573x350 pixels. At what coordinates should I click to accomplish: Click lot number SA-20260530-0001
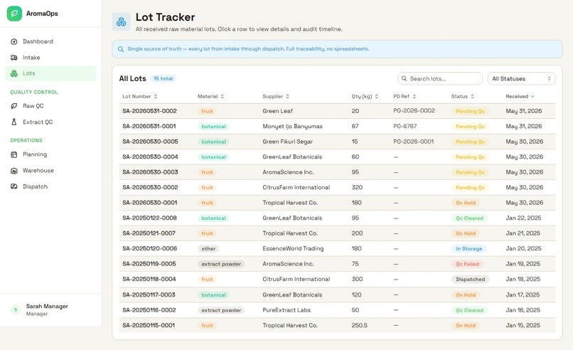150,203
